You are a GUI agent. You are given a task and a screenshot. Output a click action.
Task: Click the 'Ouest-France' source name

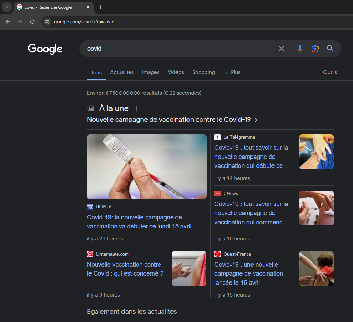(237, 254)
